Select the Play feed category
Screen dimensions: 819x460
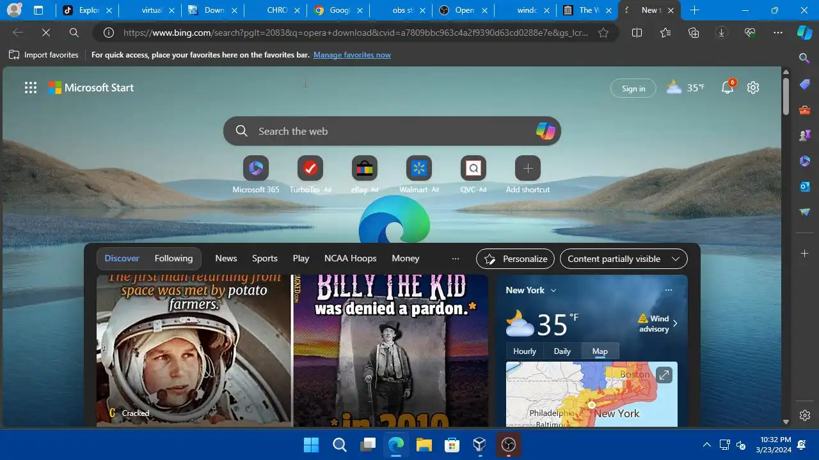click(x=301, y=259)
